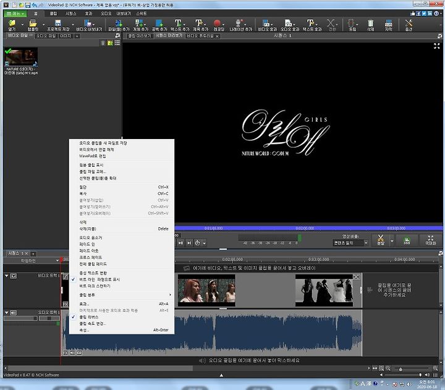Open Video Effects (비디오 효과) toolbar icon

266,23
